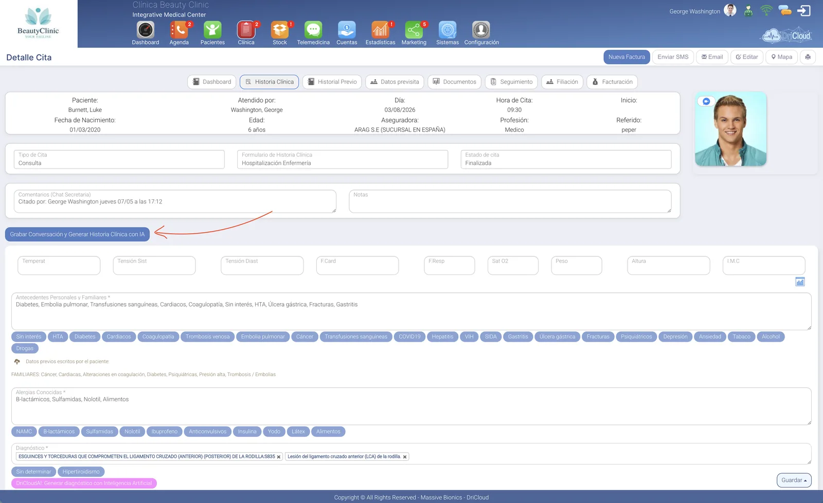Toggle the Diabetes antecedent tag

tap(85, 337)
